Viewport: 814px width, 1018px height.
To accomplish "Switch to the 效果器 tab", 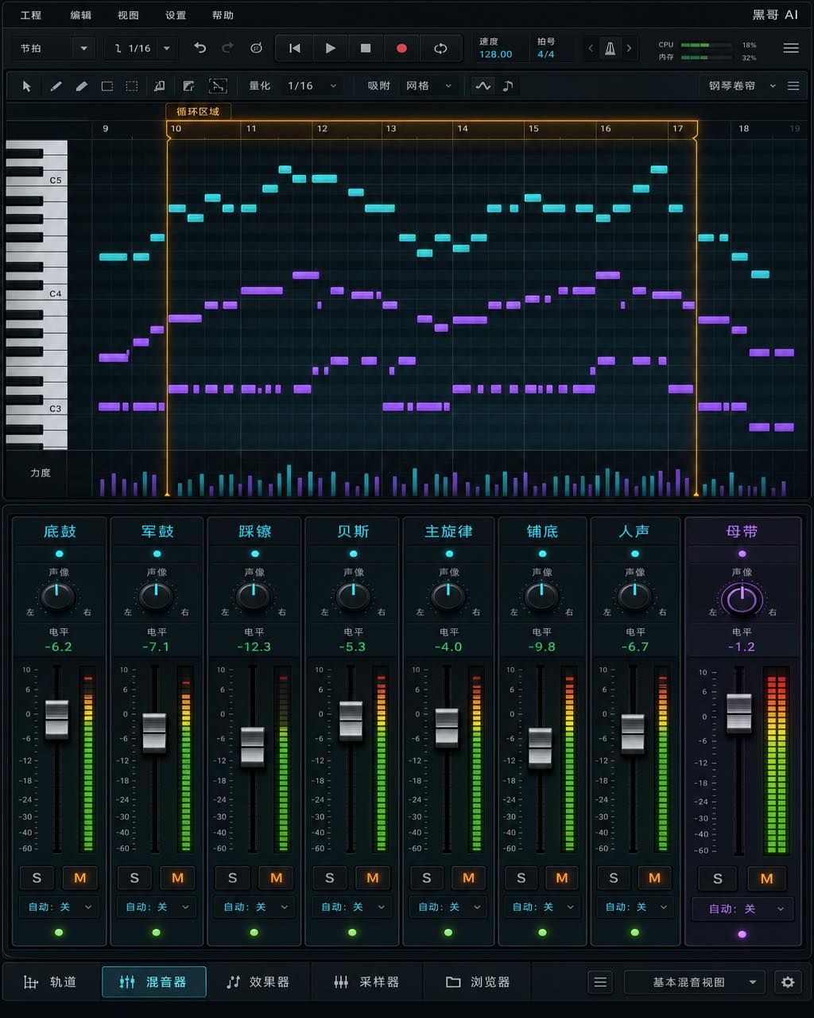I will tap(258, 982).
